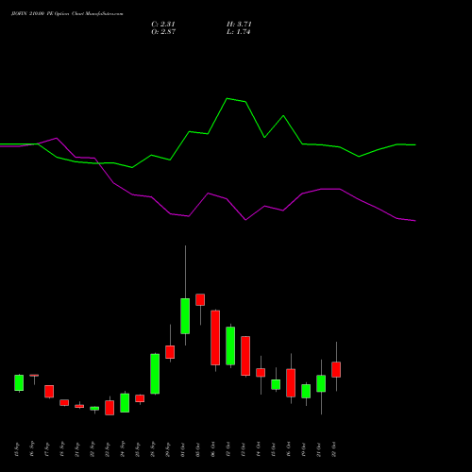Click the "19 Oct" date label
The height and width of the screenshot is (472, 472).
point(304,449)
